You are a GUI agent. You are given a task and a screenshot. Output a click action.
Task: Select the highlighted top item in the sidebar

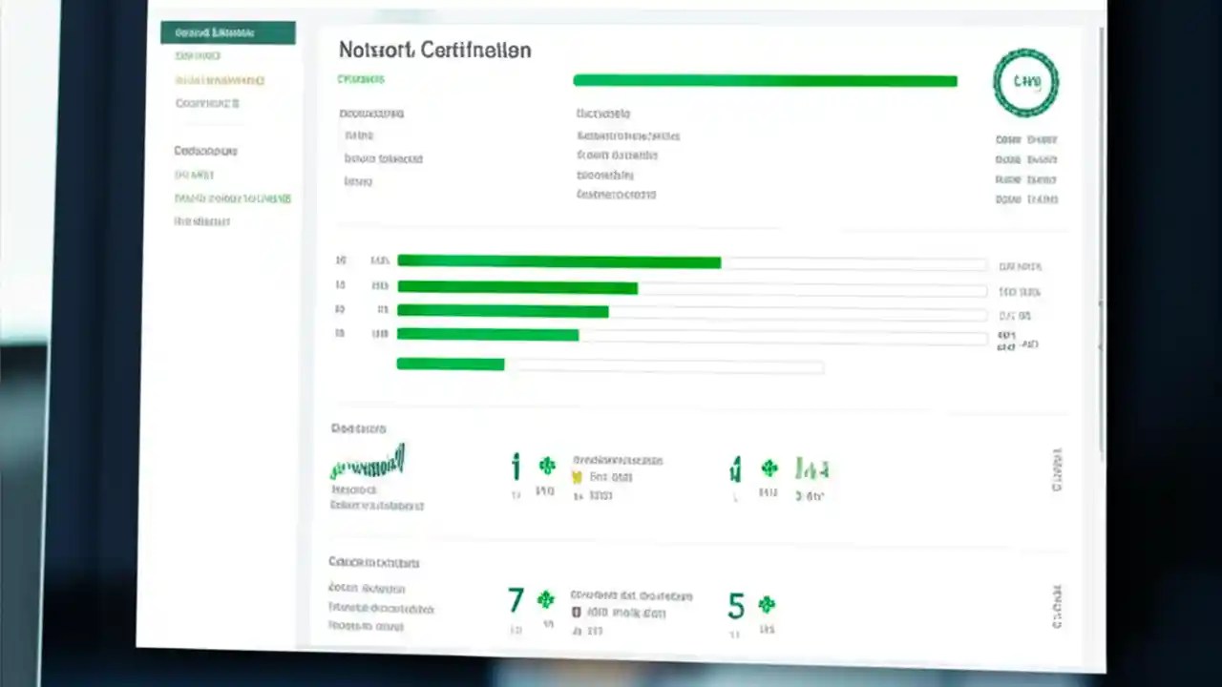(x=227, y=31)
